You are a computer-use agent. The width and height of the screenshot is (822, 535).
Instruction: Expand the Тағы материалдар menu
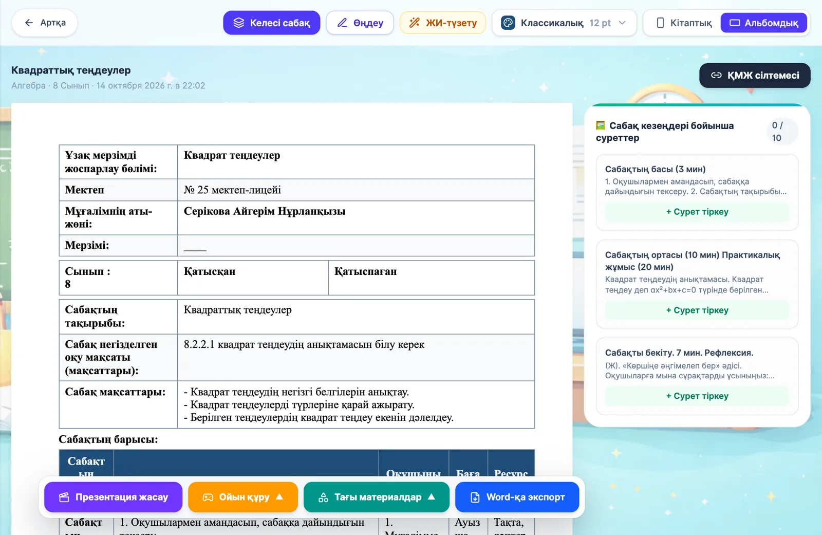pyautogui.click(x=377, y=497)
